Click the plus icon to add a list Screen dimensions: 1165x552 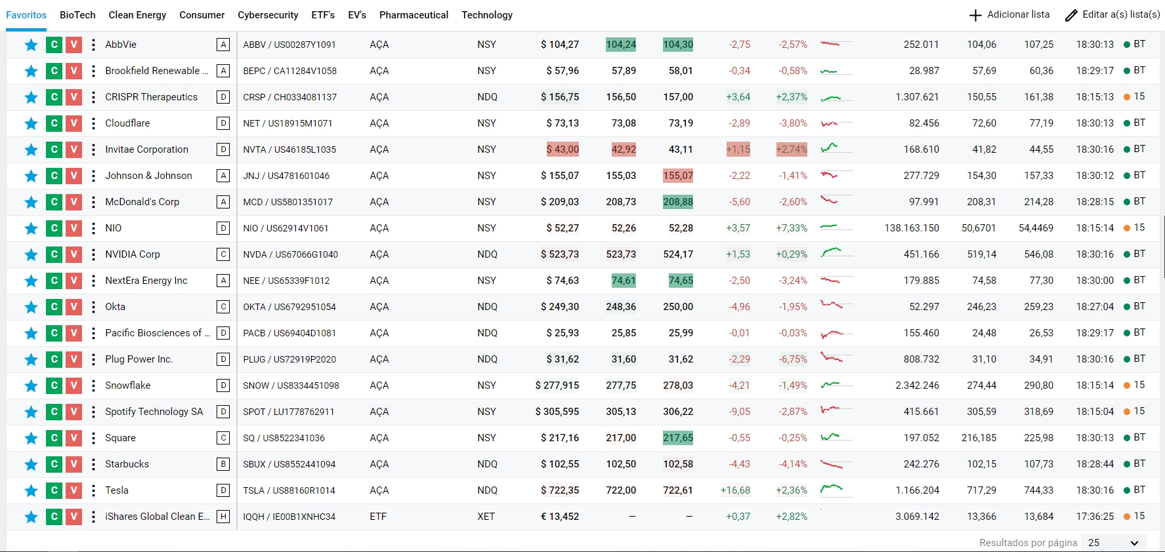975,15
